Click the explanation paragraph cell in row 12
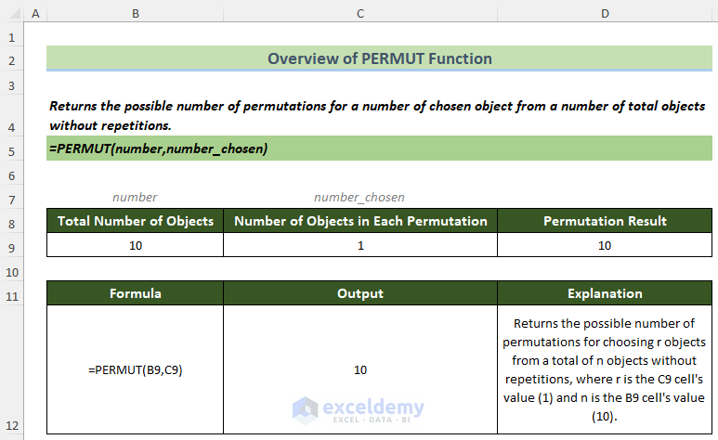 [605, 370]
